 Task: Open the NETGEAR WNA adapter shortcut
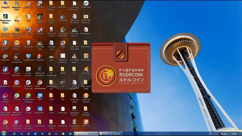[x=63, y=32]
